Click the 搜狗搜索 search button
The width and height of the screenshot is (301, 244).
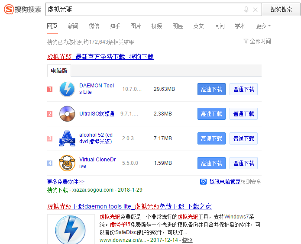tap(281, 9)
